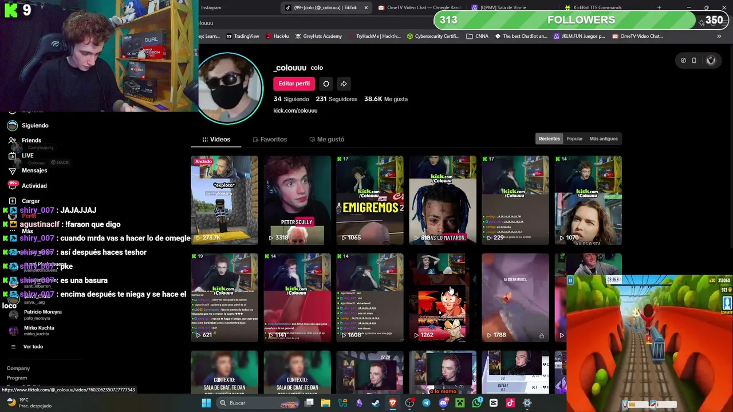Open the kick.com/colouuu bio link
This screenshot has height=412, width=733.
pyautogui.click(x=295, y=110)
